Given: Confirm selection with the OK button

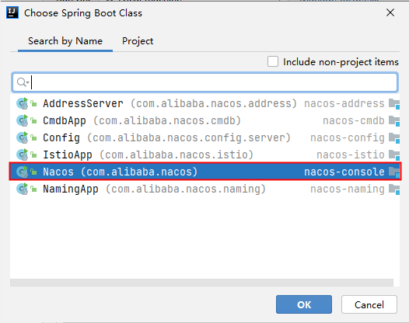Looking at the screenshot, I should coord(304,304).
